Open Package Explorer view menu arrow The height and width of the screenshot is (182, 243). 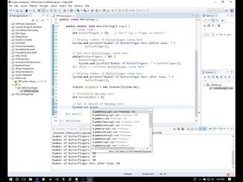point(43,20)
